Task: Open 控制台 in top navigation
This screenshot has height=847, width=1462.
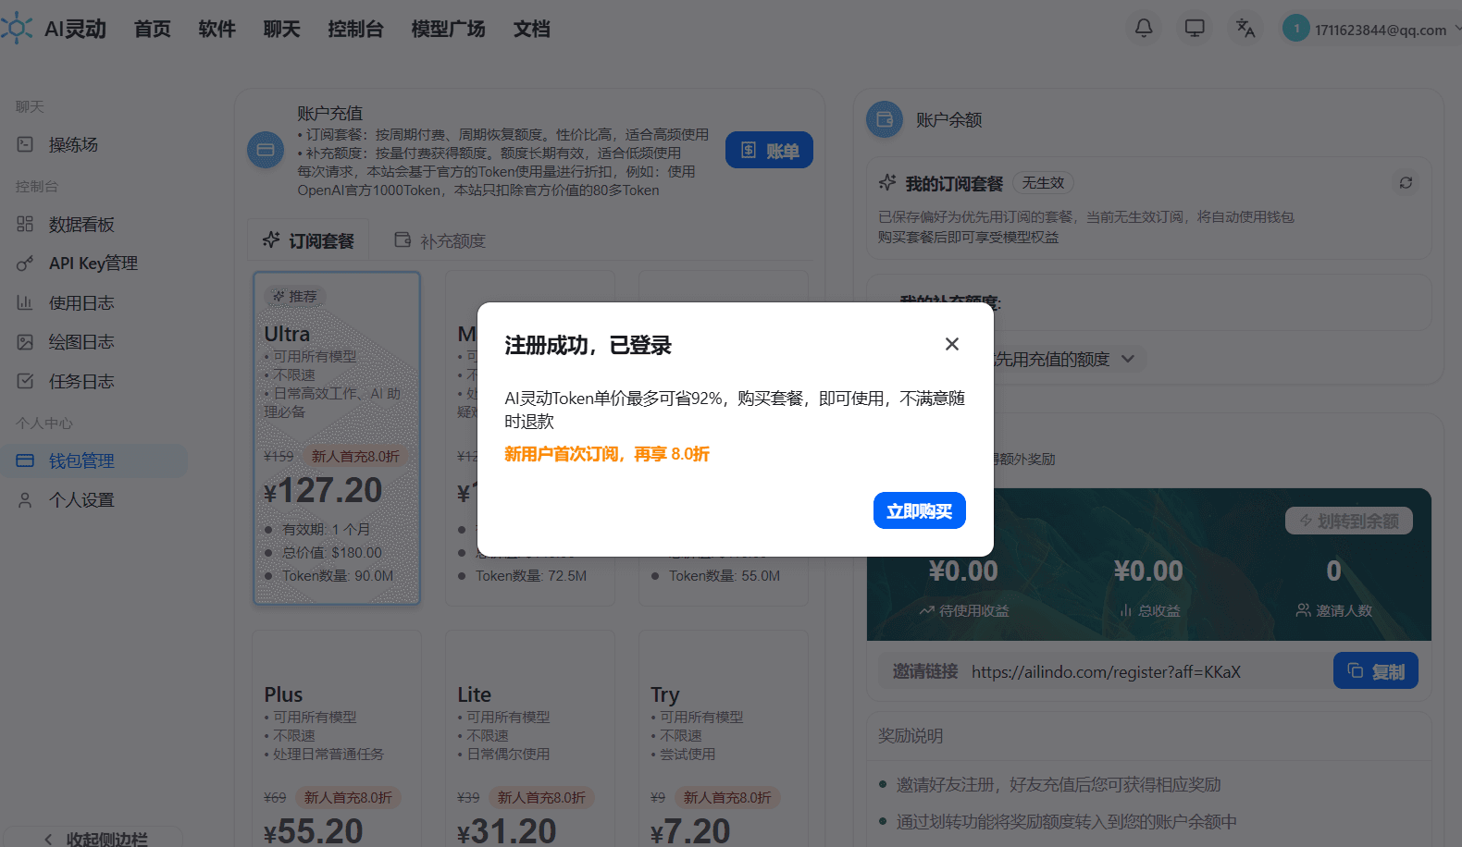Action: click(356, 30)
